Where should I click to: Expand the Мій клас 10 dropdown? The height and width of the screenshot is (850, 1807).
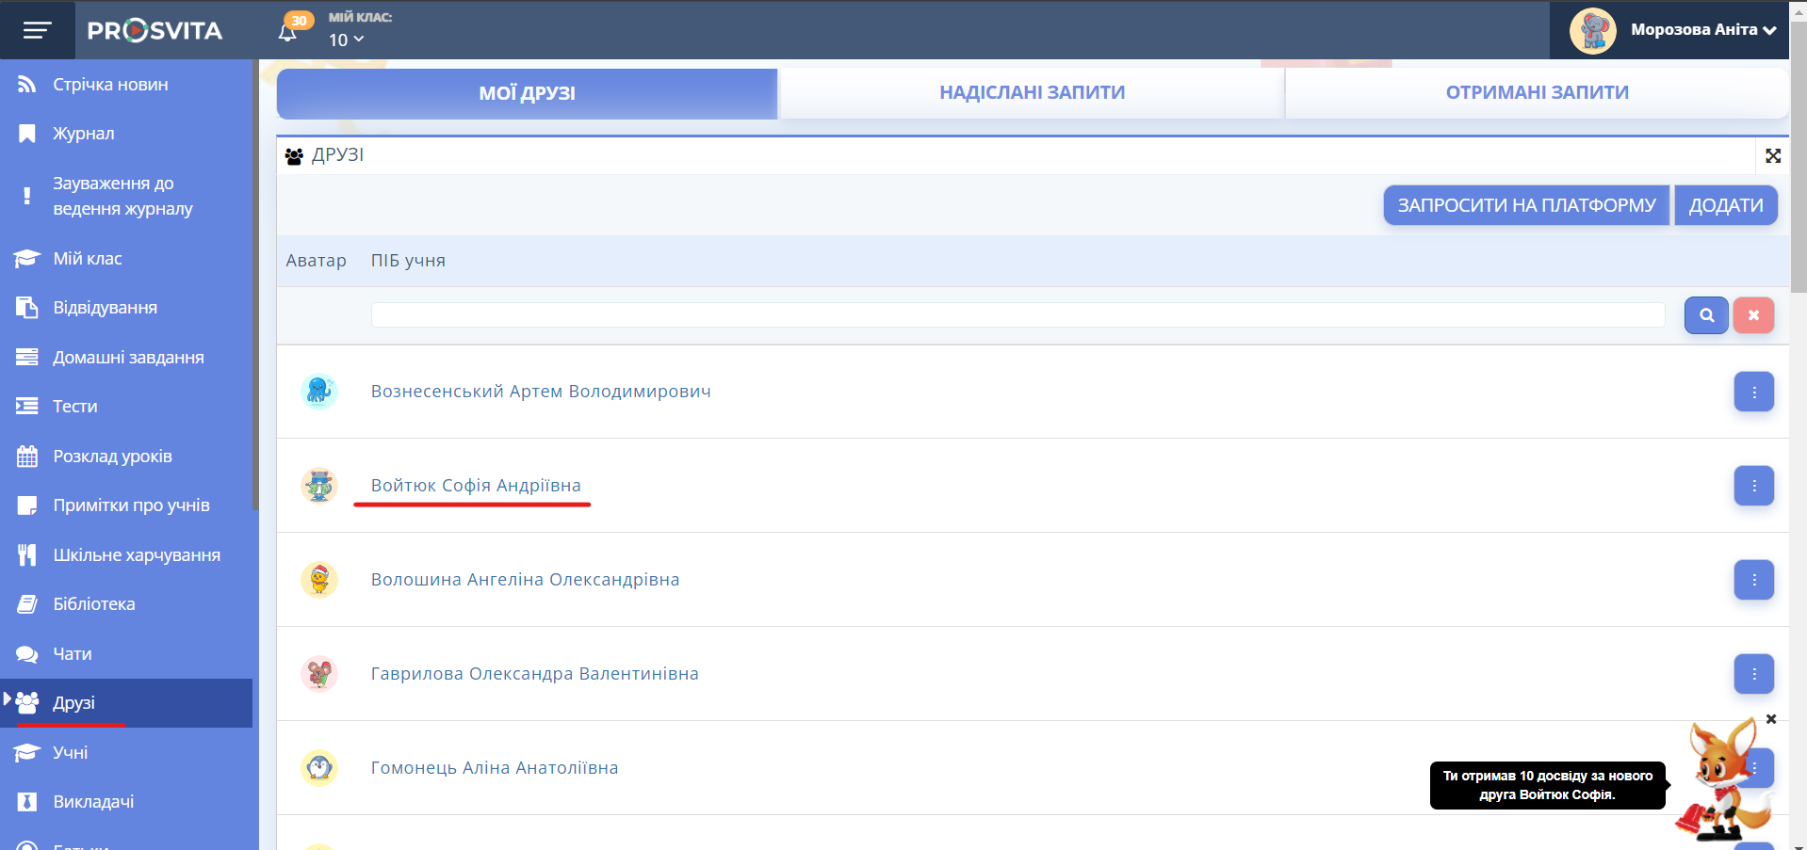click(x=346, y=40)
